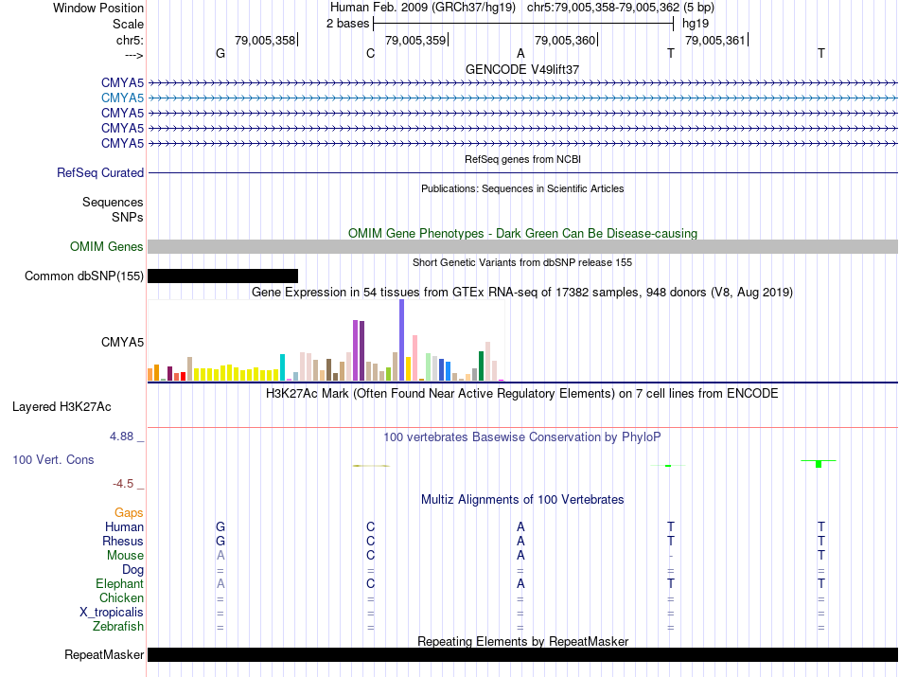Click the Mouse species label in alignments

(x=125, y=556)
